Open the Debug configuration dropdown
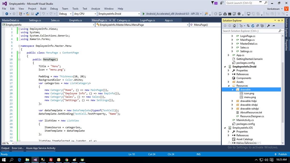 pos(65,14)
